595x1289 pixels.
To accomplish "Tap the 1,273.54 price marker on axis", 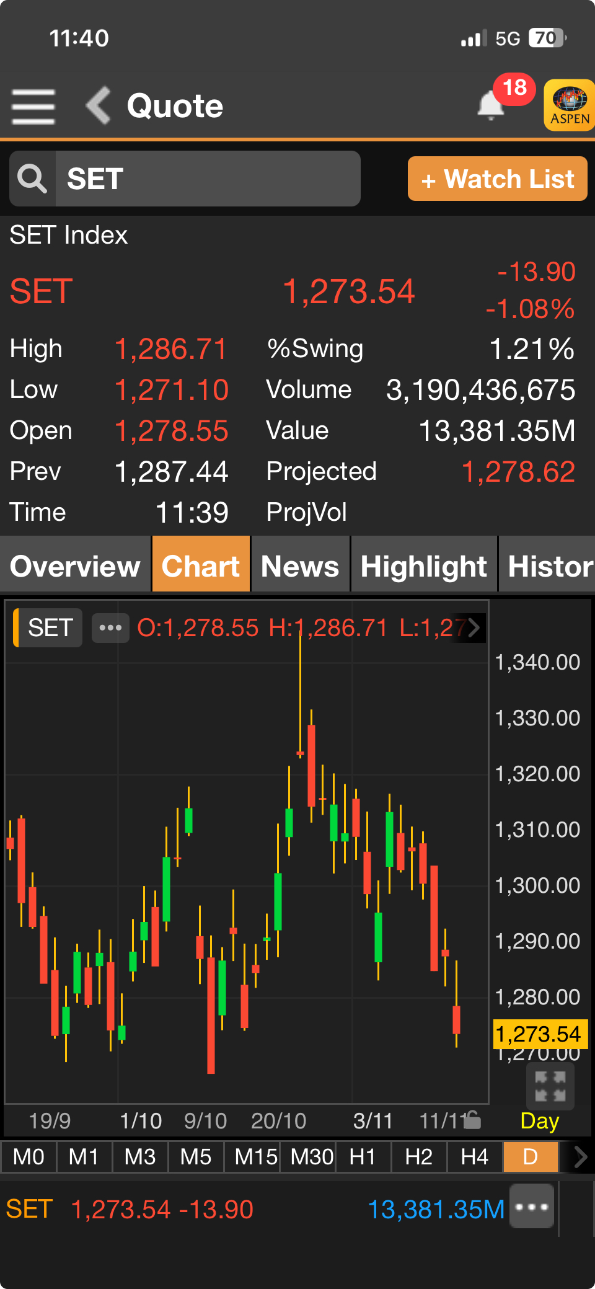I will click(538, 1034).
